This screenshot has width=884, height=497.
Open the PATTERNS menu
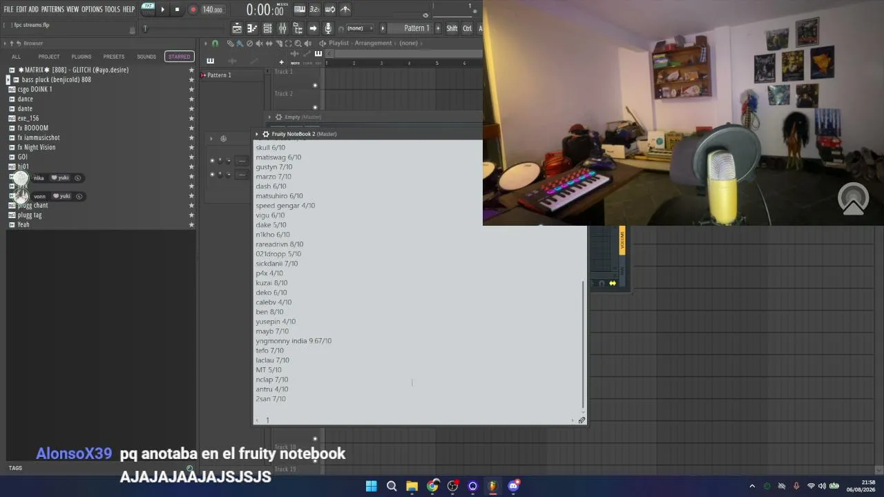click(52, 10)
